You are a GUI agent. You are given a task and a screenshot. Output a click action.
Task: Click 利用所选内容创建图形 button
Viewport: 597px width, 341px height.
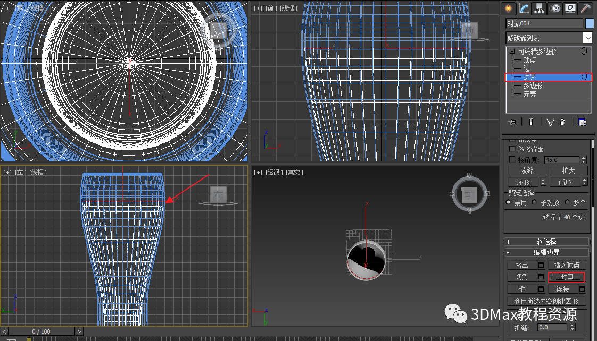(x=546, y=301)
